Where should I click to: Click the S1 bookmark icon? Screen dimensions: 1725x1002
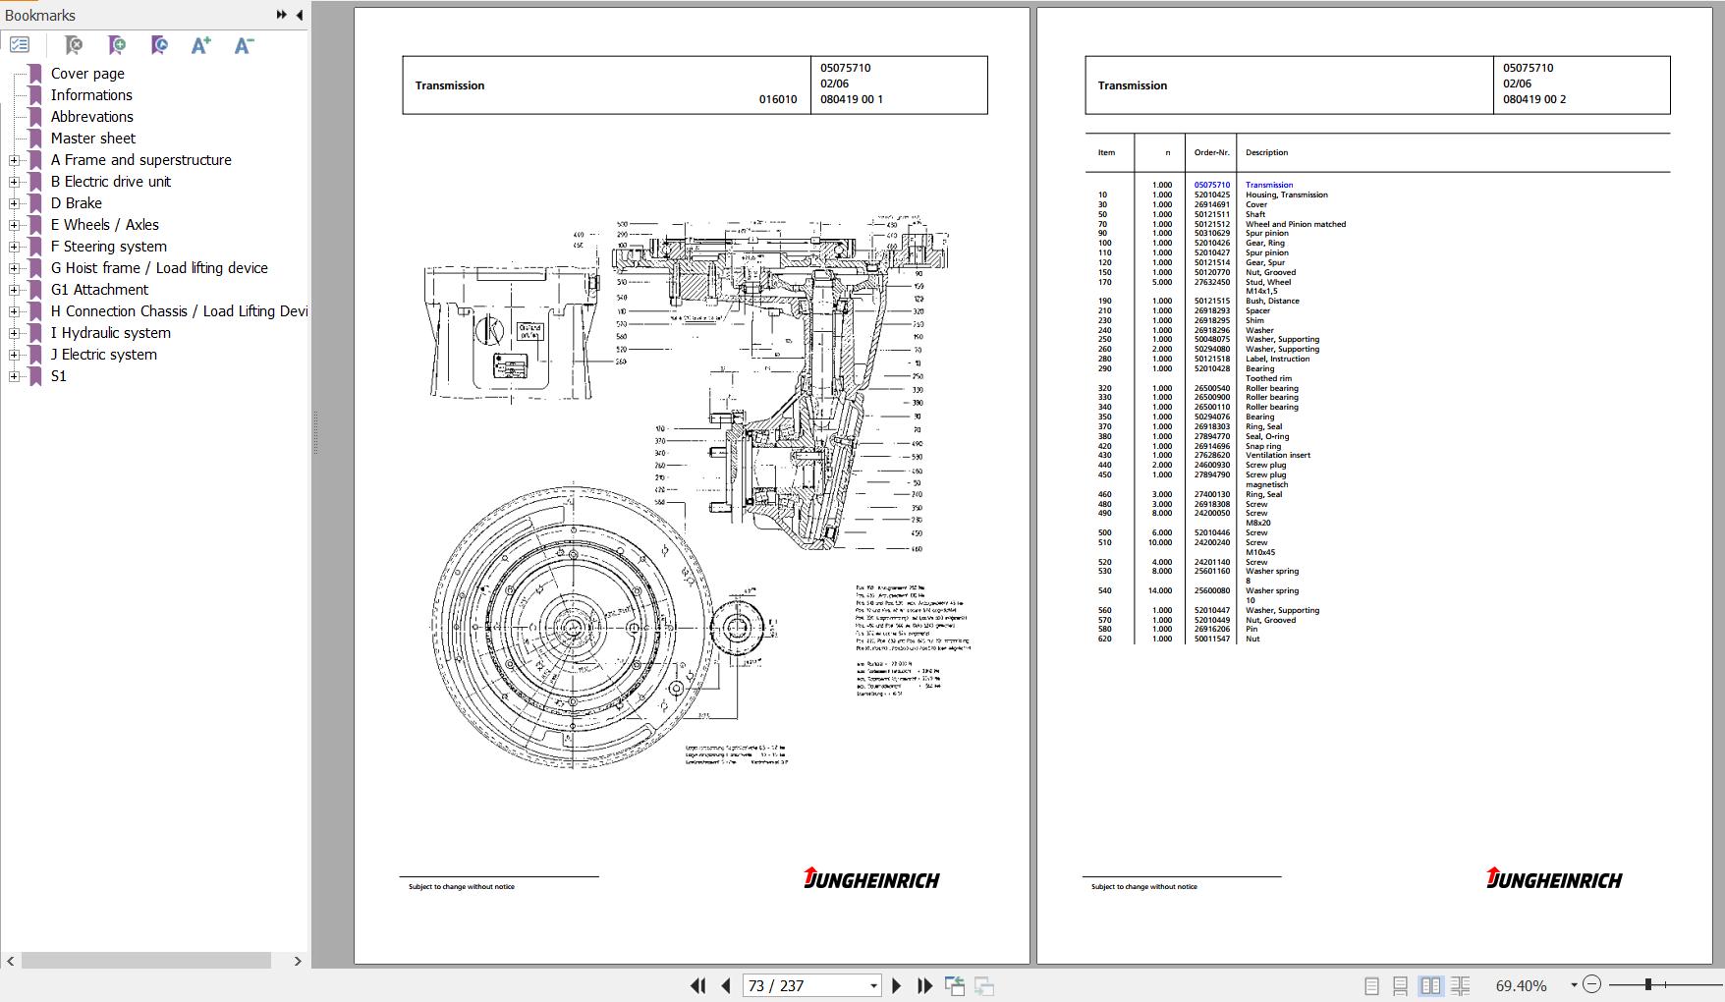35,376
